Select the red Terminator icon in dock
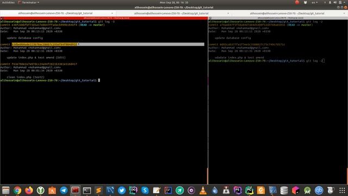This screenshot has width=348, height=196. tap(75, 190)
